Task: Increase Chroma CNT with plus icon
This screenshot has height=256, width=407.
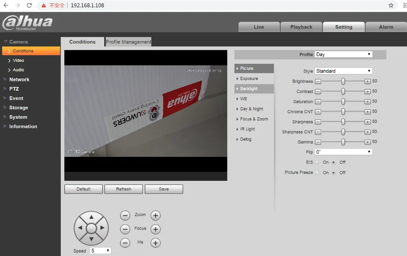Action: (368, 112)
